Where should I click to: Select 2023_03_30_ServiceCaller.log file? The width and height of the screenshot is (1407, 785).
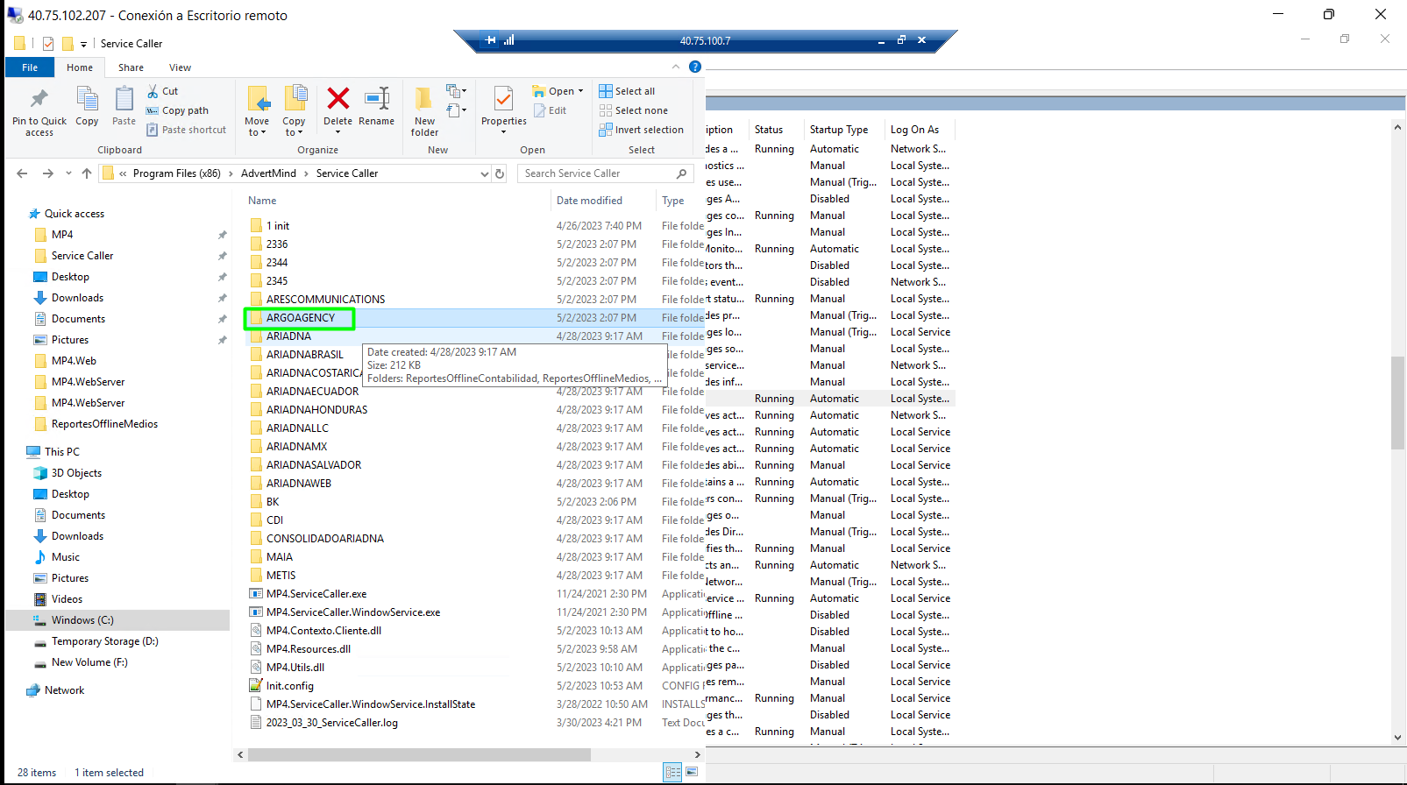[331, 723]
